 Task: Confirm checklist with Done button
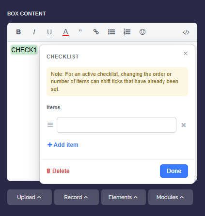pos(174,171)
